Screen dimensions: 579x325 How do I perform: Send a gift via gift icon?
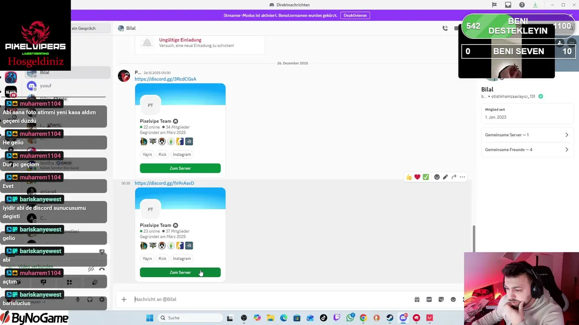(x=417, y=299)
